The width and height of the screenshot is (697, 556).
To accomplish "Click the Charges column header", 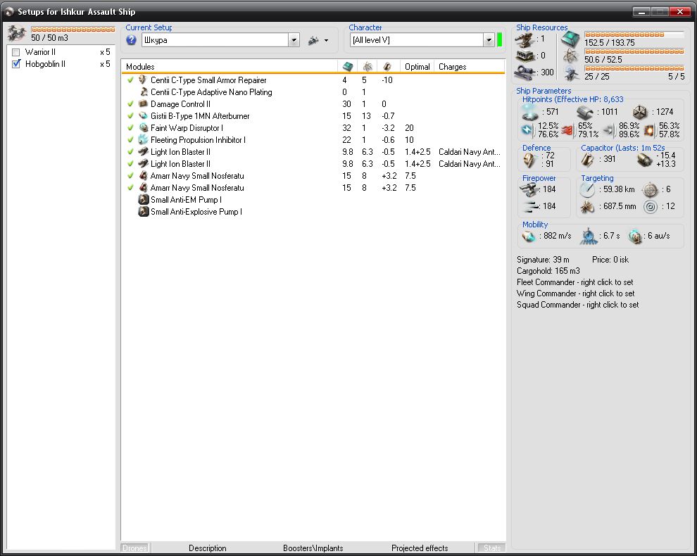I will coord(470,67).
